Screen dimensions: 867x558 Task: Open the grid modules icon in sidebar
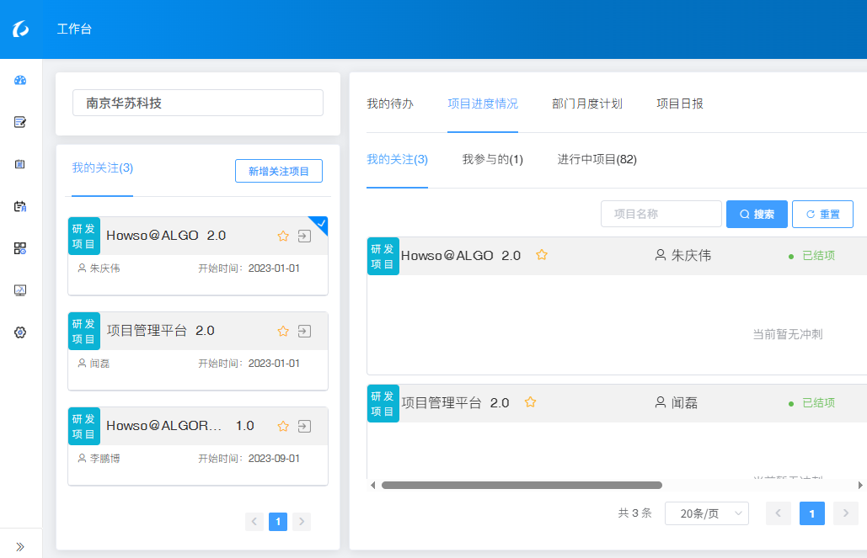(x=20, y=248)
